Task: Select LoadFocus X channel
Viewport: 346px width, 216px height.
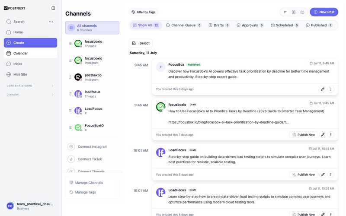Action: 92,111
